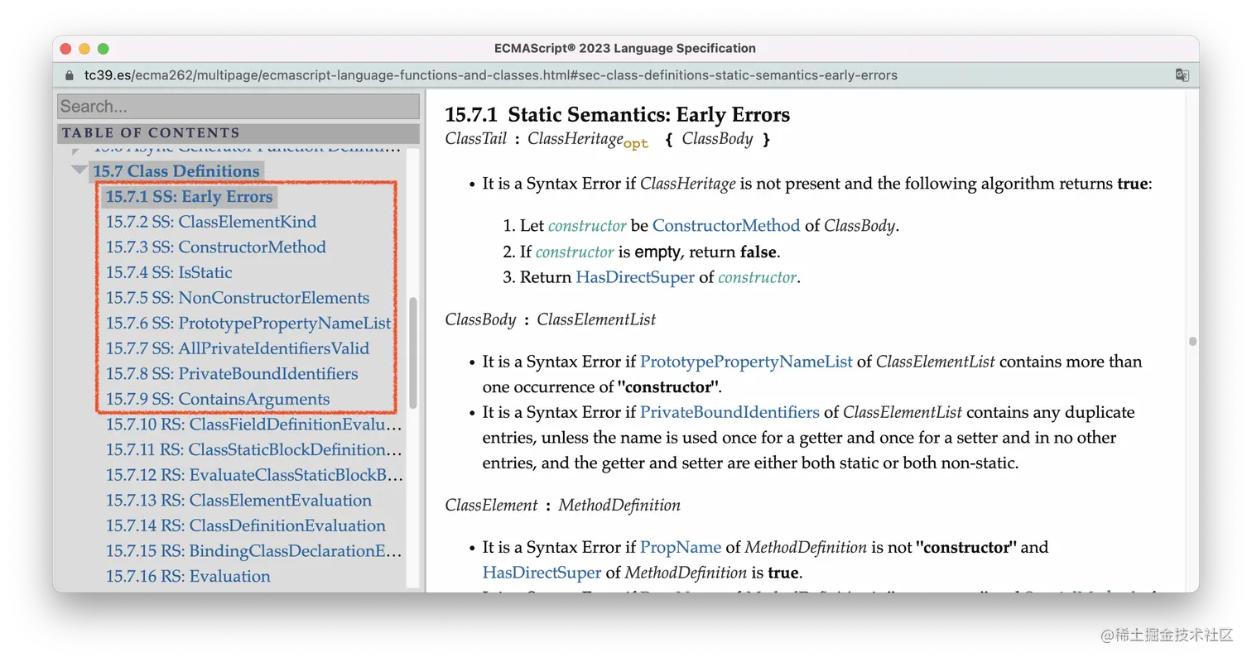Open 15.7.8 SS: PrivateBoundIdentifiers entry
Screen dimensions: 1252x662
coord(232,374)
